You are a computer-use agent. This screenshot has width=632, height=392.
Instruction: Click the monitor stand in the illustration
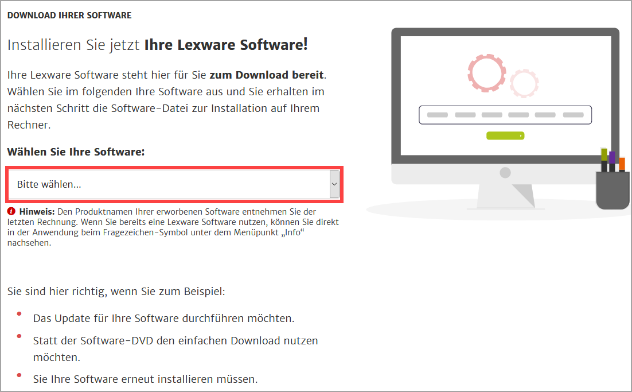505,196
